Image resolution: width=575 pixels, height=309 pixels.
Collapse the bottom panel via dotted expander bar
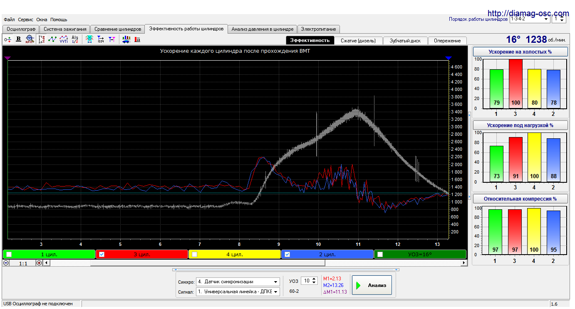(x=285, y=270)
